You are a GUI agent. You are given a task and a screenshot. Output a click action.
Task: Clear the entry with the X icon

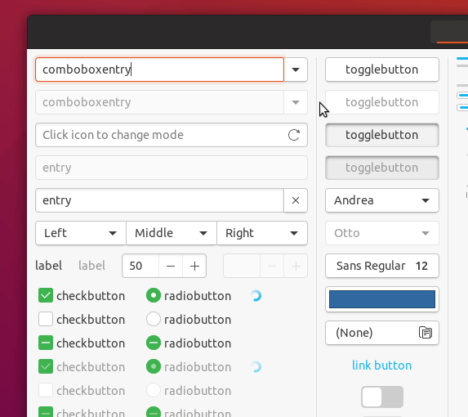point(296,200)
